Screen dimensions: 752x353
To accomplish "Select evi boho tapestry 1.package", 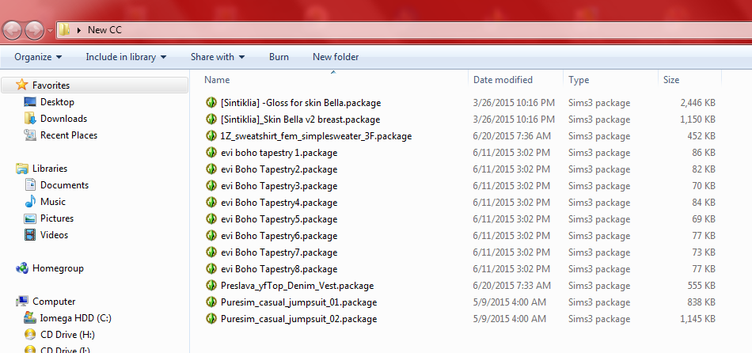I will click(x=279, y=153).
